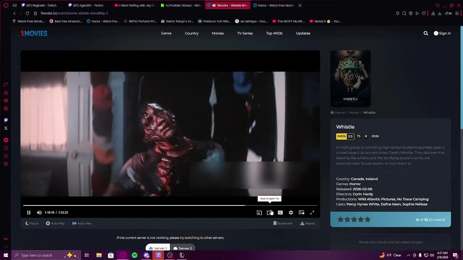
Task: Open the notification center
Action: tap(455, 255)
